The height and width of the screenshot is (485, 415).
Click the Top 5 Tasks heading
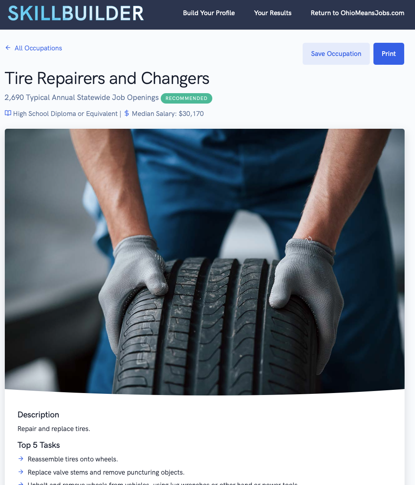point(39,445)
